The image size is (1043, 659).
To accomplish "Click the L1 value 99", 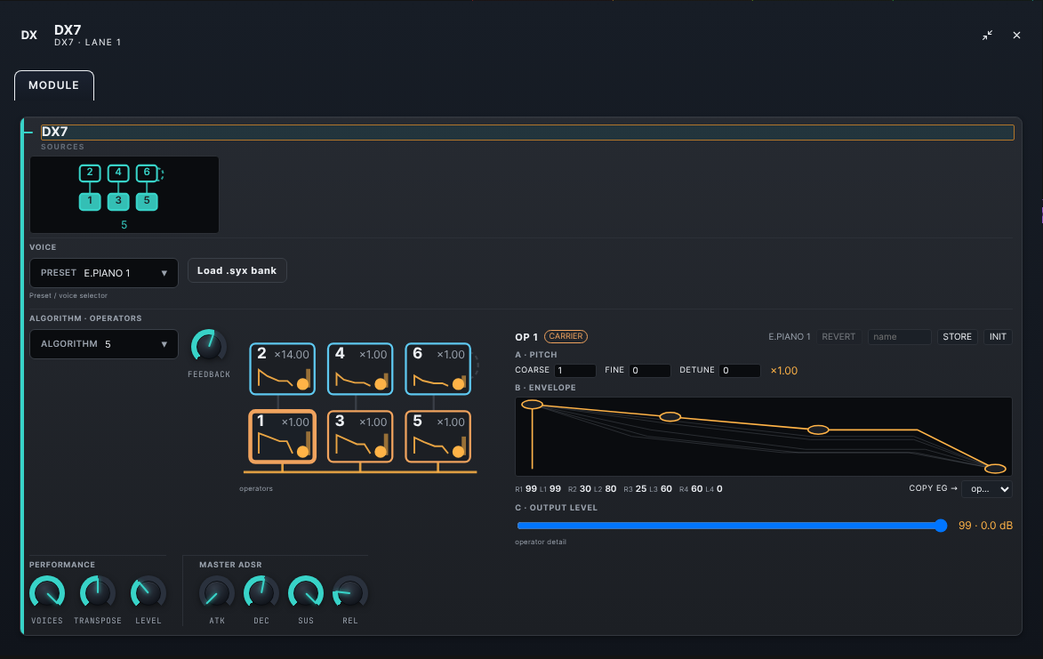I will (x=555, y=489).
